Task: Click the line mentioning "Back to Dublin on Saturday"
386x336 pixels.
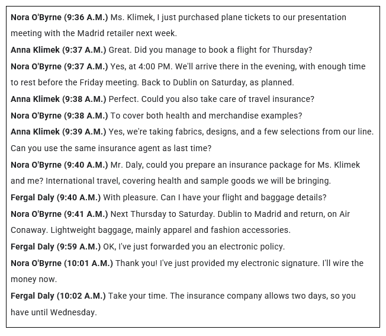Action: [152, 82]
